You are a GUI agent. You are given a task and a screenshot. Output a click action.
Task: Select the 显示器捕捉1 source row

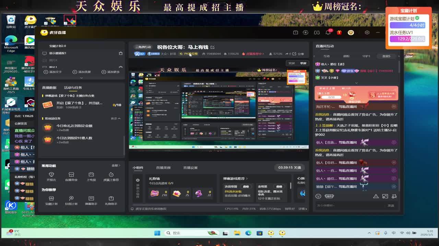tap(82, 53)
